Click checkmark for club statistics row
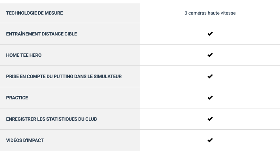The image size is (280, 153). [x=210, y=119]
